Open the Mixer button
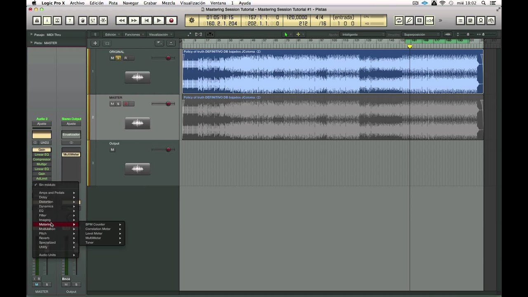Viewport: 528px width, 297px height. click(x=93, y=20)
